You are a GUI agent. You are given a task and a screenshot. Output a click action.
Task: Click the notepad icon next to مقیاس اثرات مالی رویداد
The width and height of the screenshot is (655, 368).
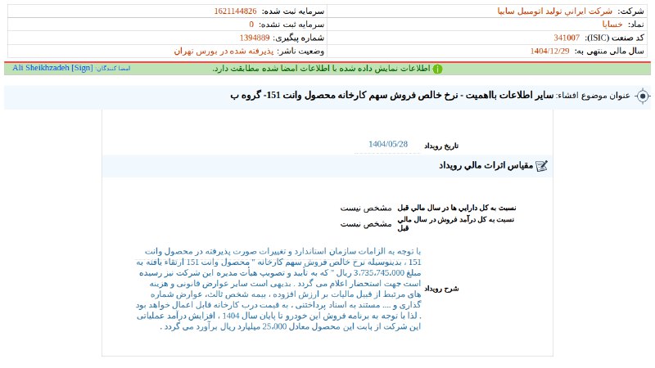coord(542,166)
